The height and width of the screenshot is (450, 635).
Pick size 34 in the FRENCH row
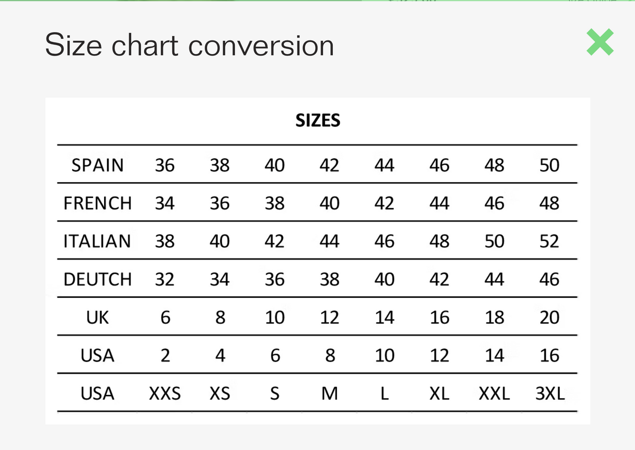coord(165,203)
